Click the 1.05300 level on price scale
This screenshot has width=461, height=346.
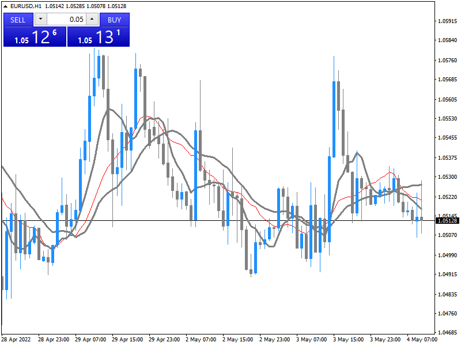[x=447, y=177]
